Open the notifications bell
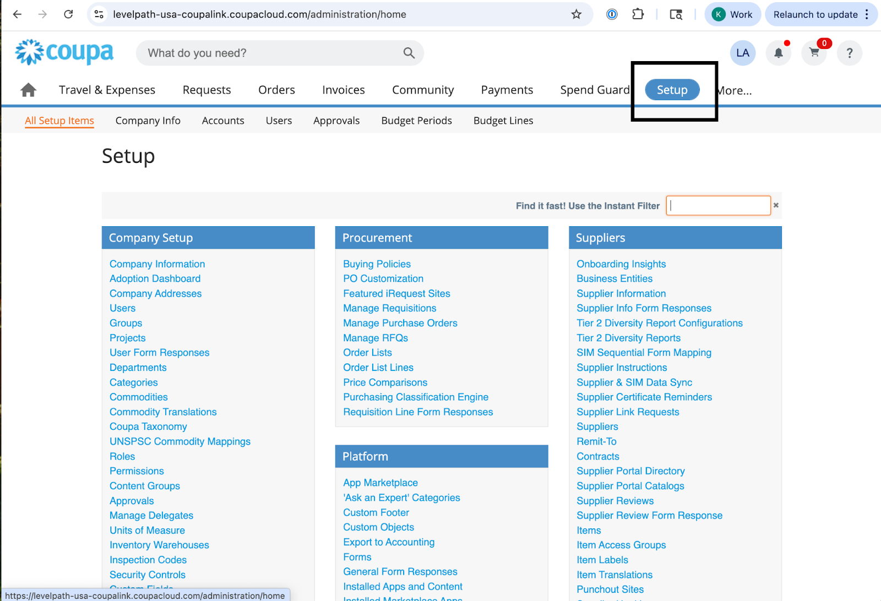Image resolution: width=881 pixels, height=601 pixels. coord(778,53)
